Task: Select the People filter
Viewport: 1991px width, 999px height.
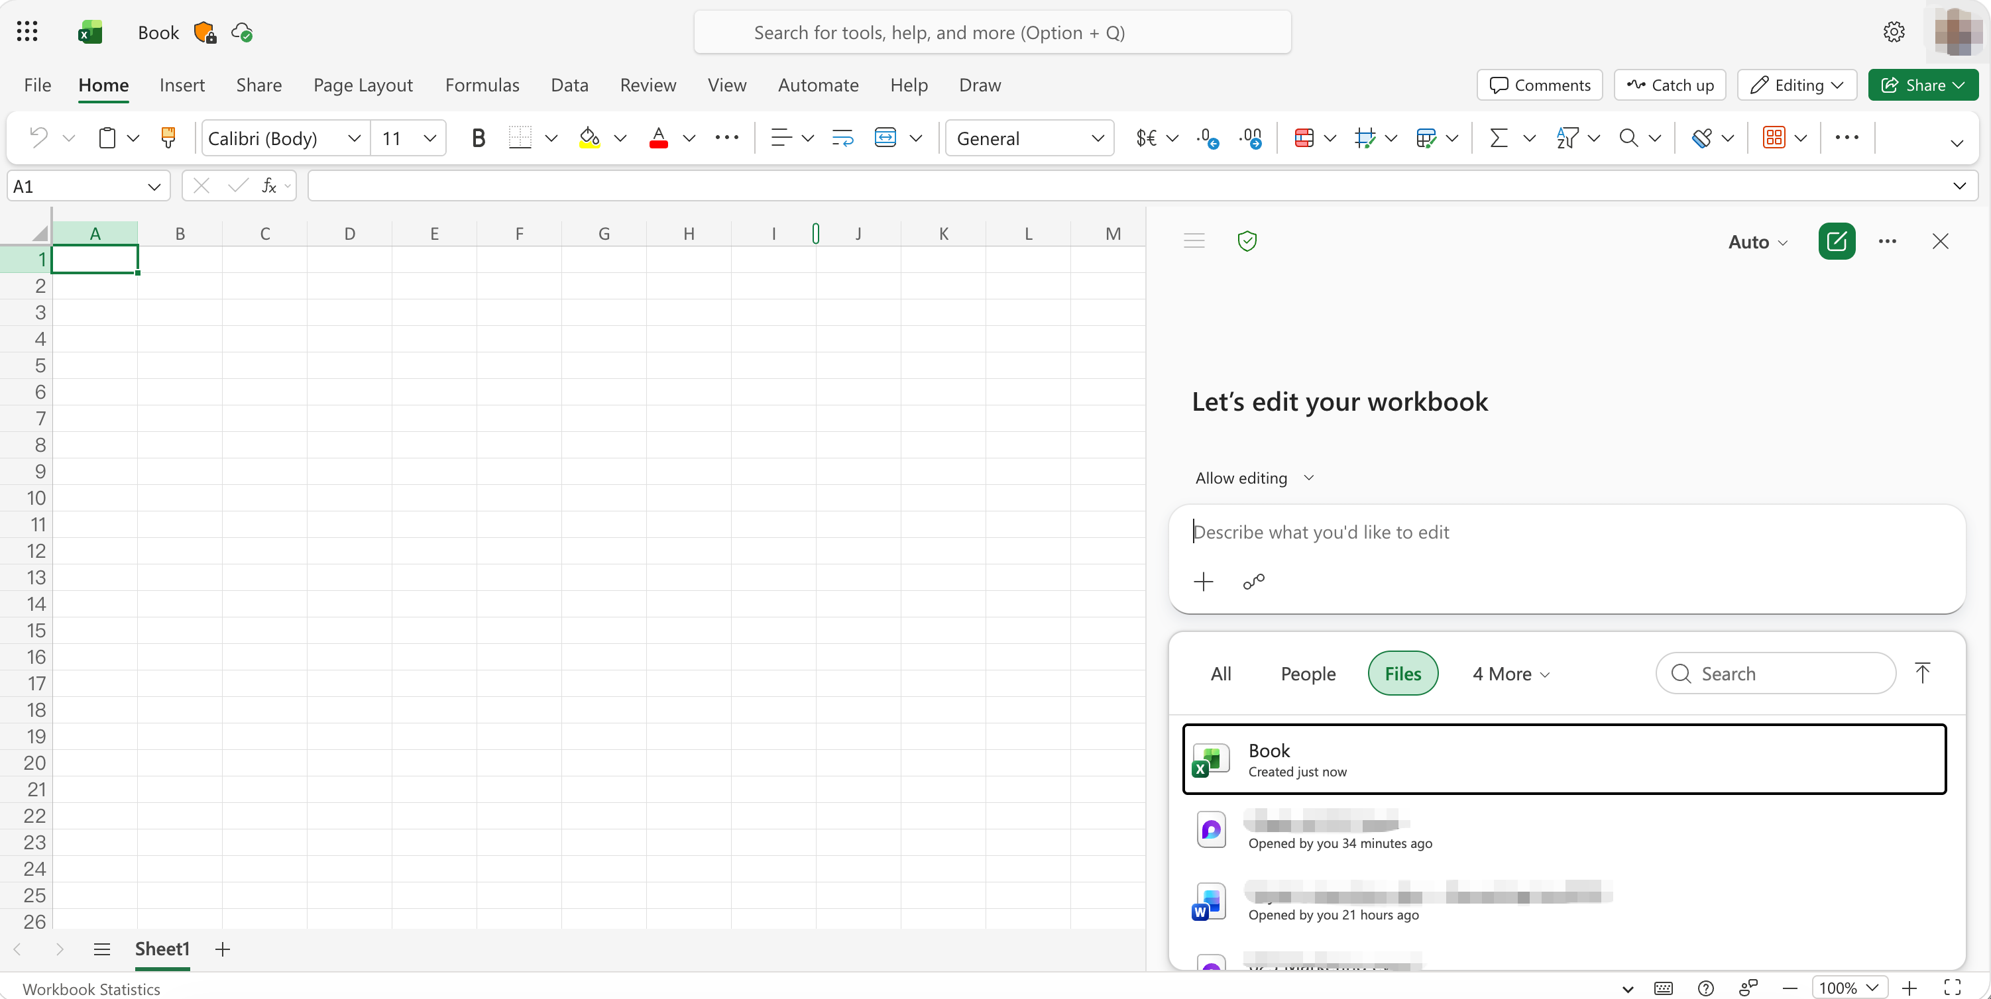Action: tap(1308, 674)
